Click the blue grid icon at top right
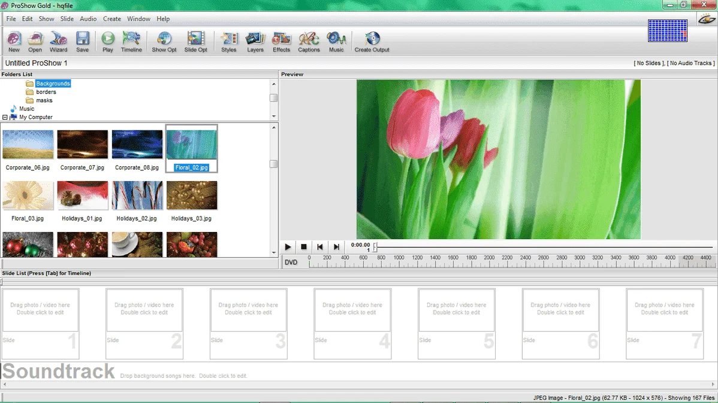This screenshot has width=718, height=403. pos(668,30)
